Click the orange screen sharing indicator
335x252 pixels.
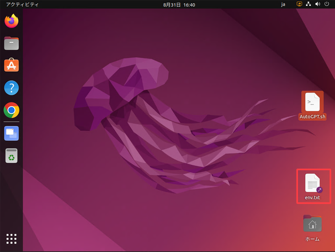(x=299, y=4)
